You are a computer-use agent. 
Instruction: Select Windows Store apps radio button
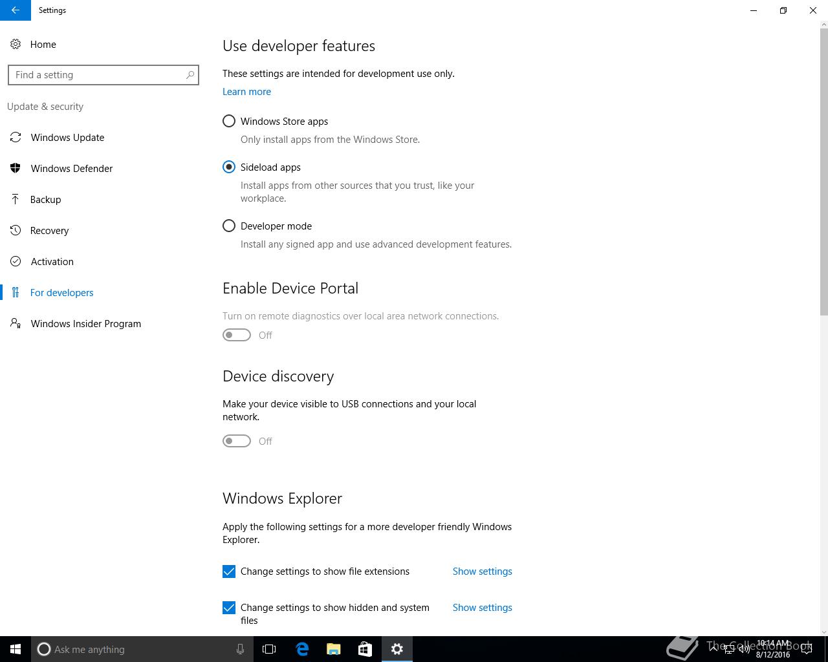(229, 121)
